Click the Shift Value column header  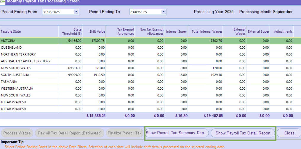pyautogui.click(x=97, y=31)
